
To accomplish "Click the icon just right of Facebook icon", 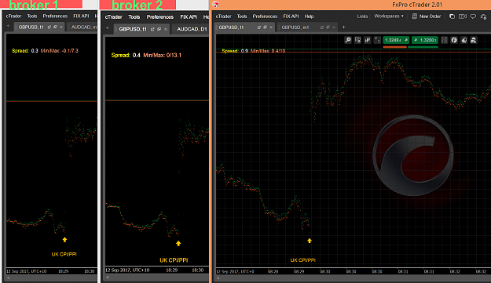I will 464,40.
